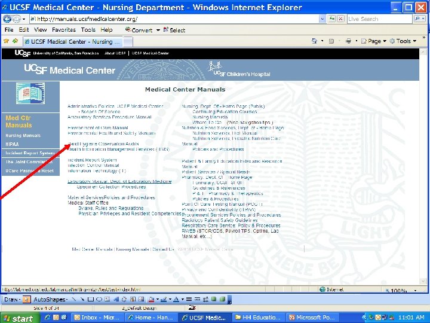
Task: Click the Live Search magnifier button
Action: click(x=417, y=19)
